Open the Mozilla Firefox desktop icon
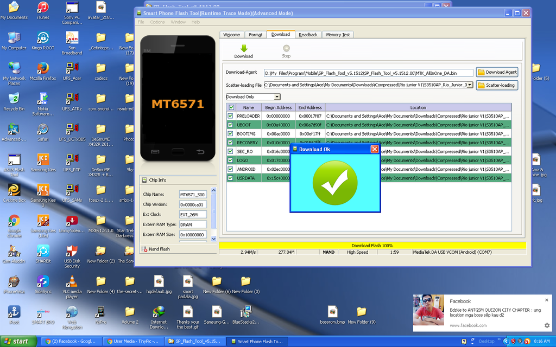 [43, 69]
